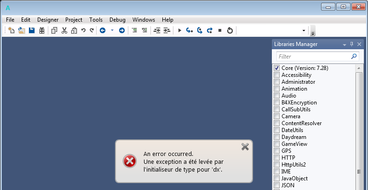This screenshot has height=190, width=368.
Task: Click the Step Over debug icon
Action: [x=200, y=30]
